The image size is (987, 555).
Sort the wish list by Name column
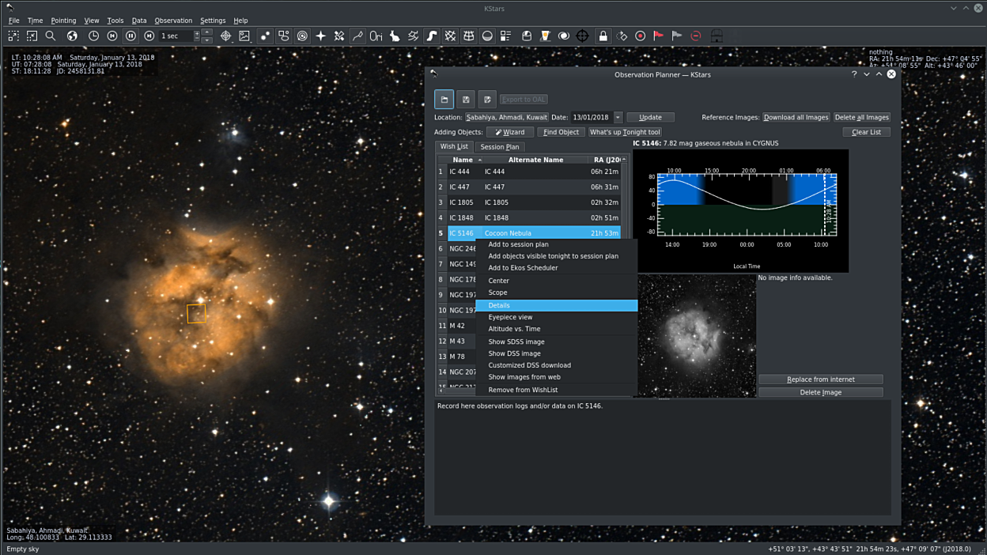coord(463,160)
